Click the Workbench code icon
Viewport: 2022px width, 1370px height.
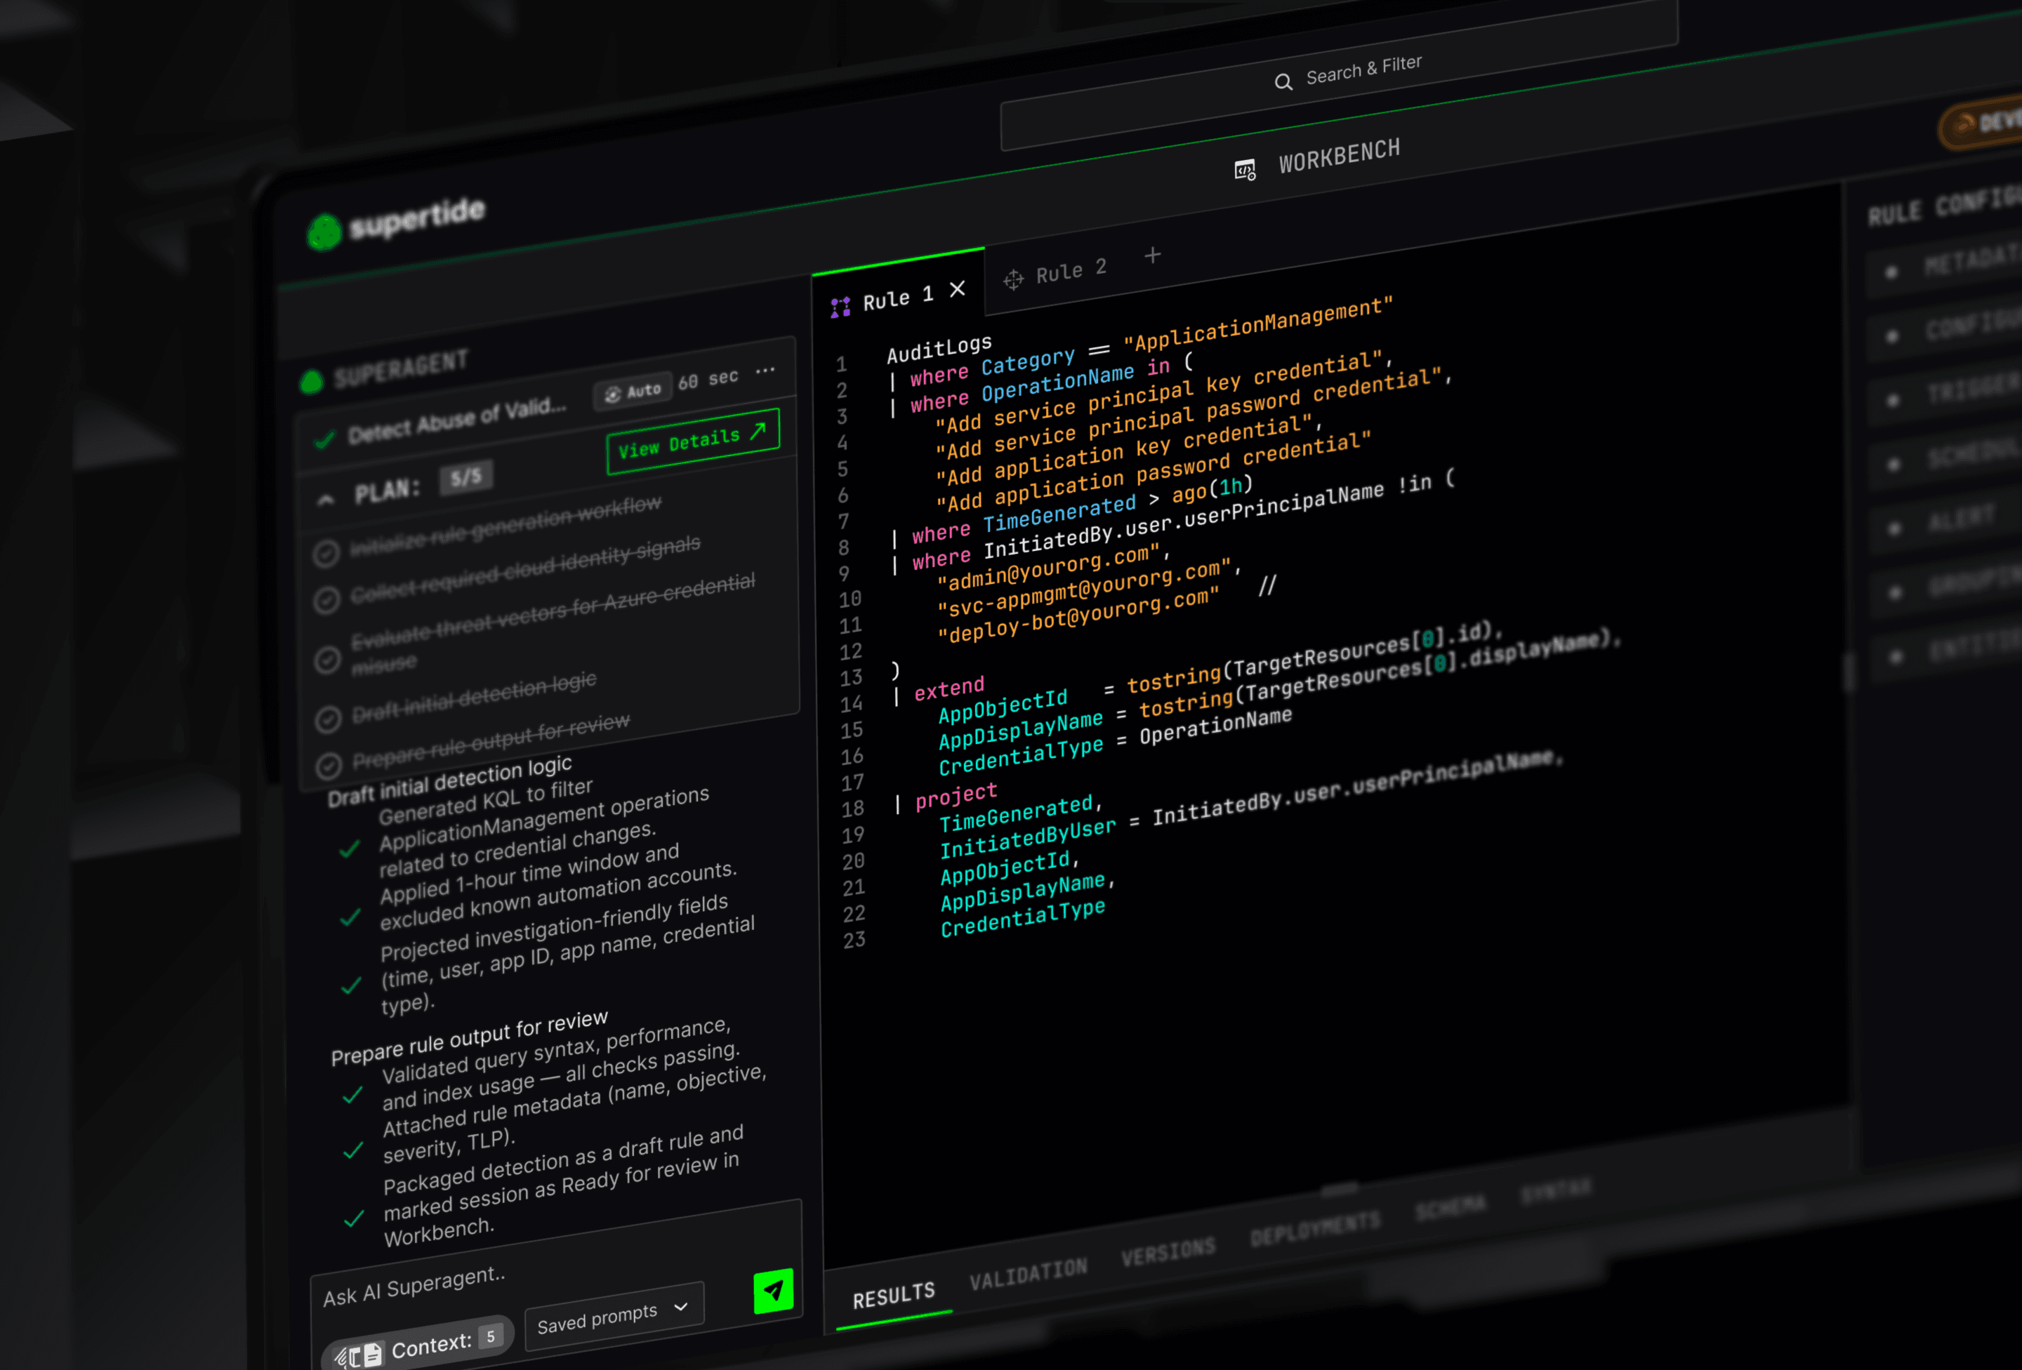[x=1245, y=170]
